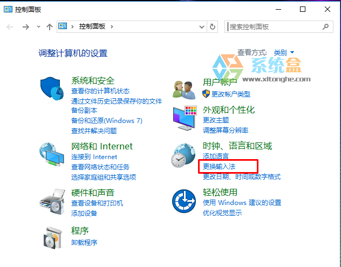
Task: Go back using the navigation arrow
Action: pos(10,27)
